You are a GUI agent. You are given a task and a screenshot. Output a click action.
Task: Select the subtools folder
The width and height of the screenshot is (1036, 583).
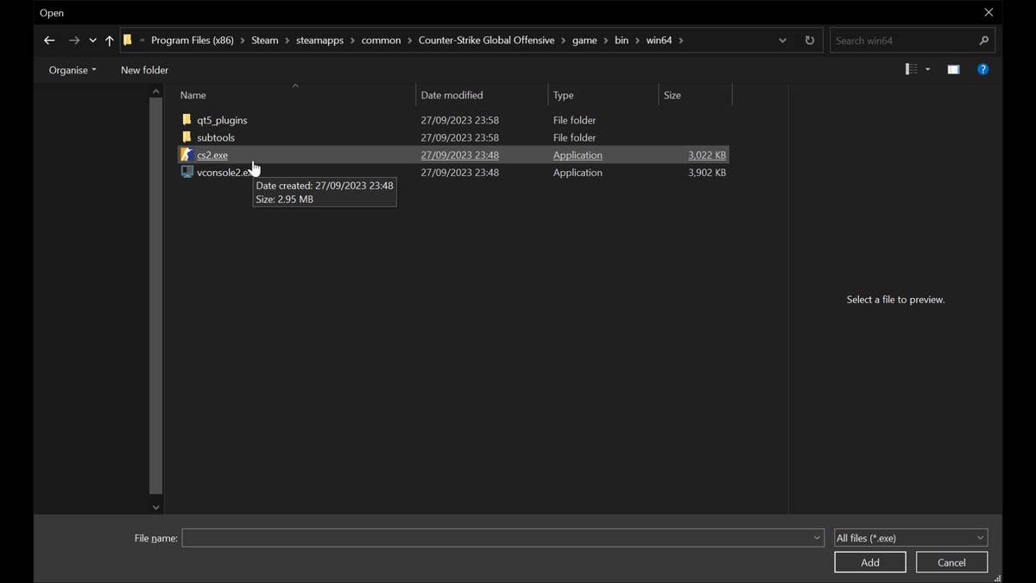click(x=216, y=137)
